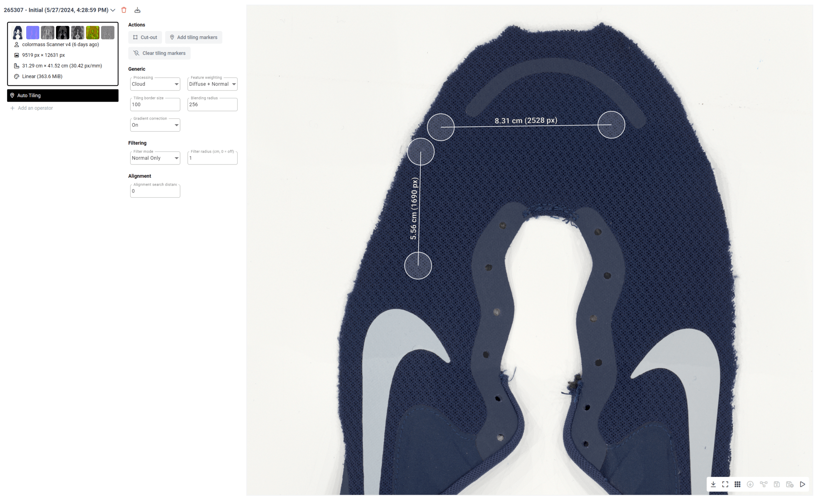Screen dimensions: 817x499
Task: Open Gradient correction dropdown set to On
Action: tap(155, 125)
